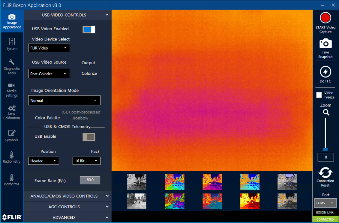Image resolution: width=339 pixels, height=223 pixels.
Task: Toggle the USB Video Enabled switch
Action: pyautogui.click(x=89, y=29)
